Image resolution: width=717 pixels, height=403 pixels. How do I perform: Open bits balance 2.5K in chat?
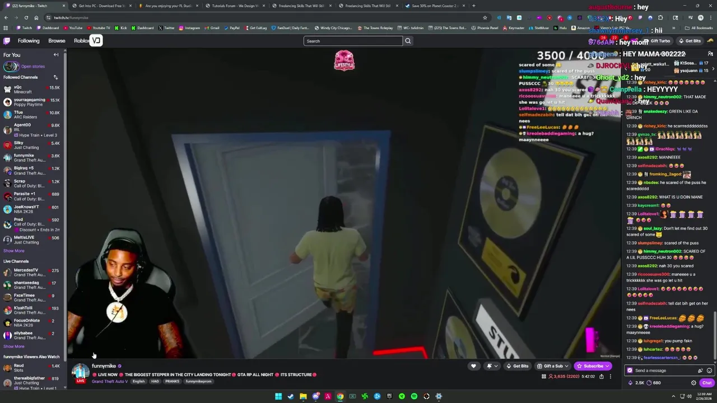[636, 383]
